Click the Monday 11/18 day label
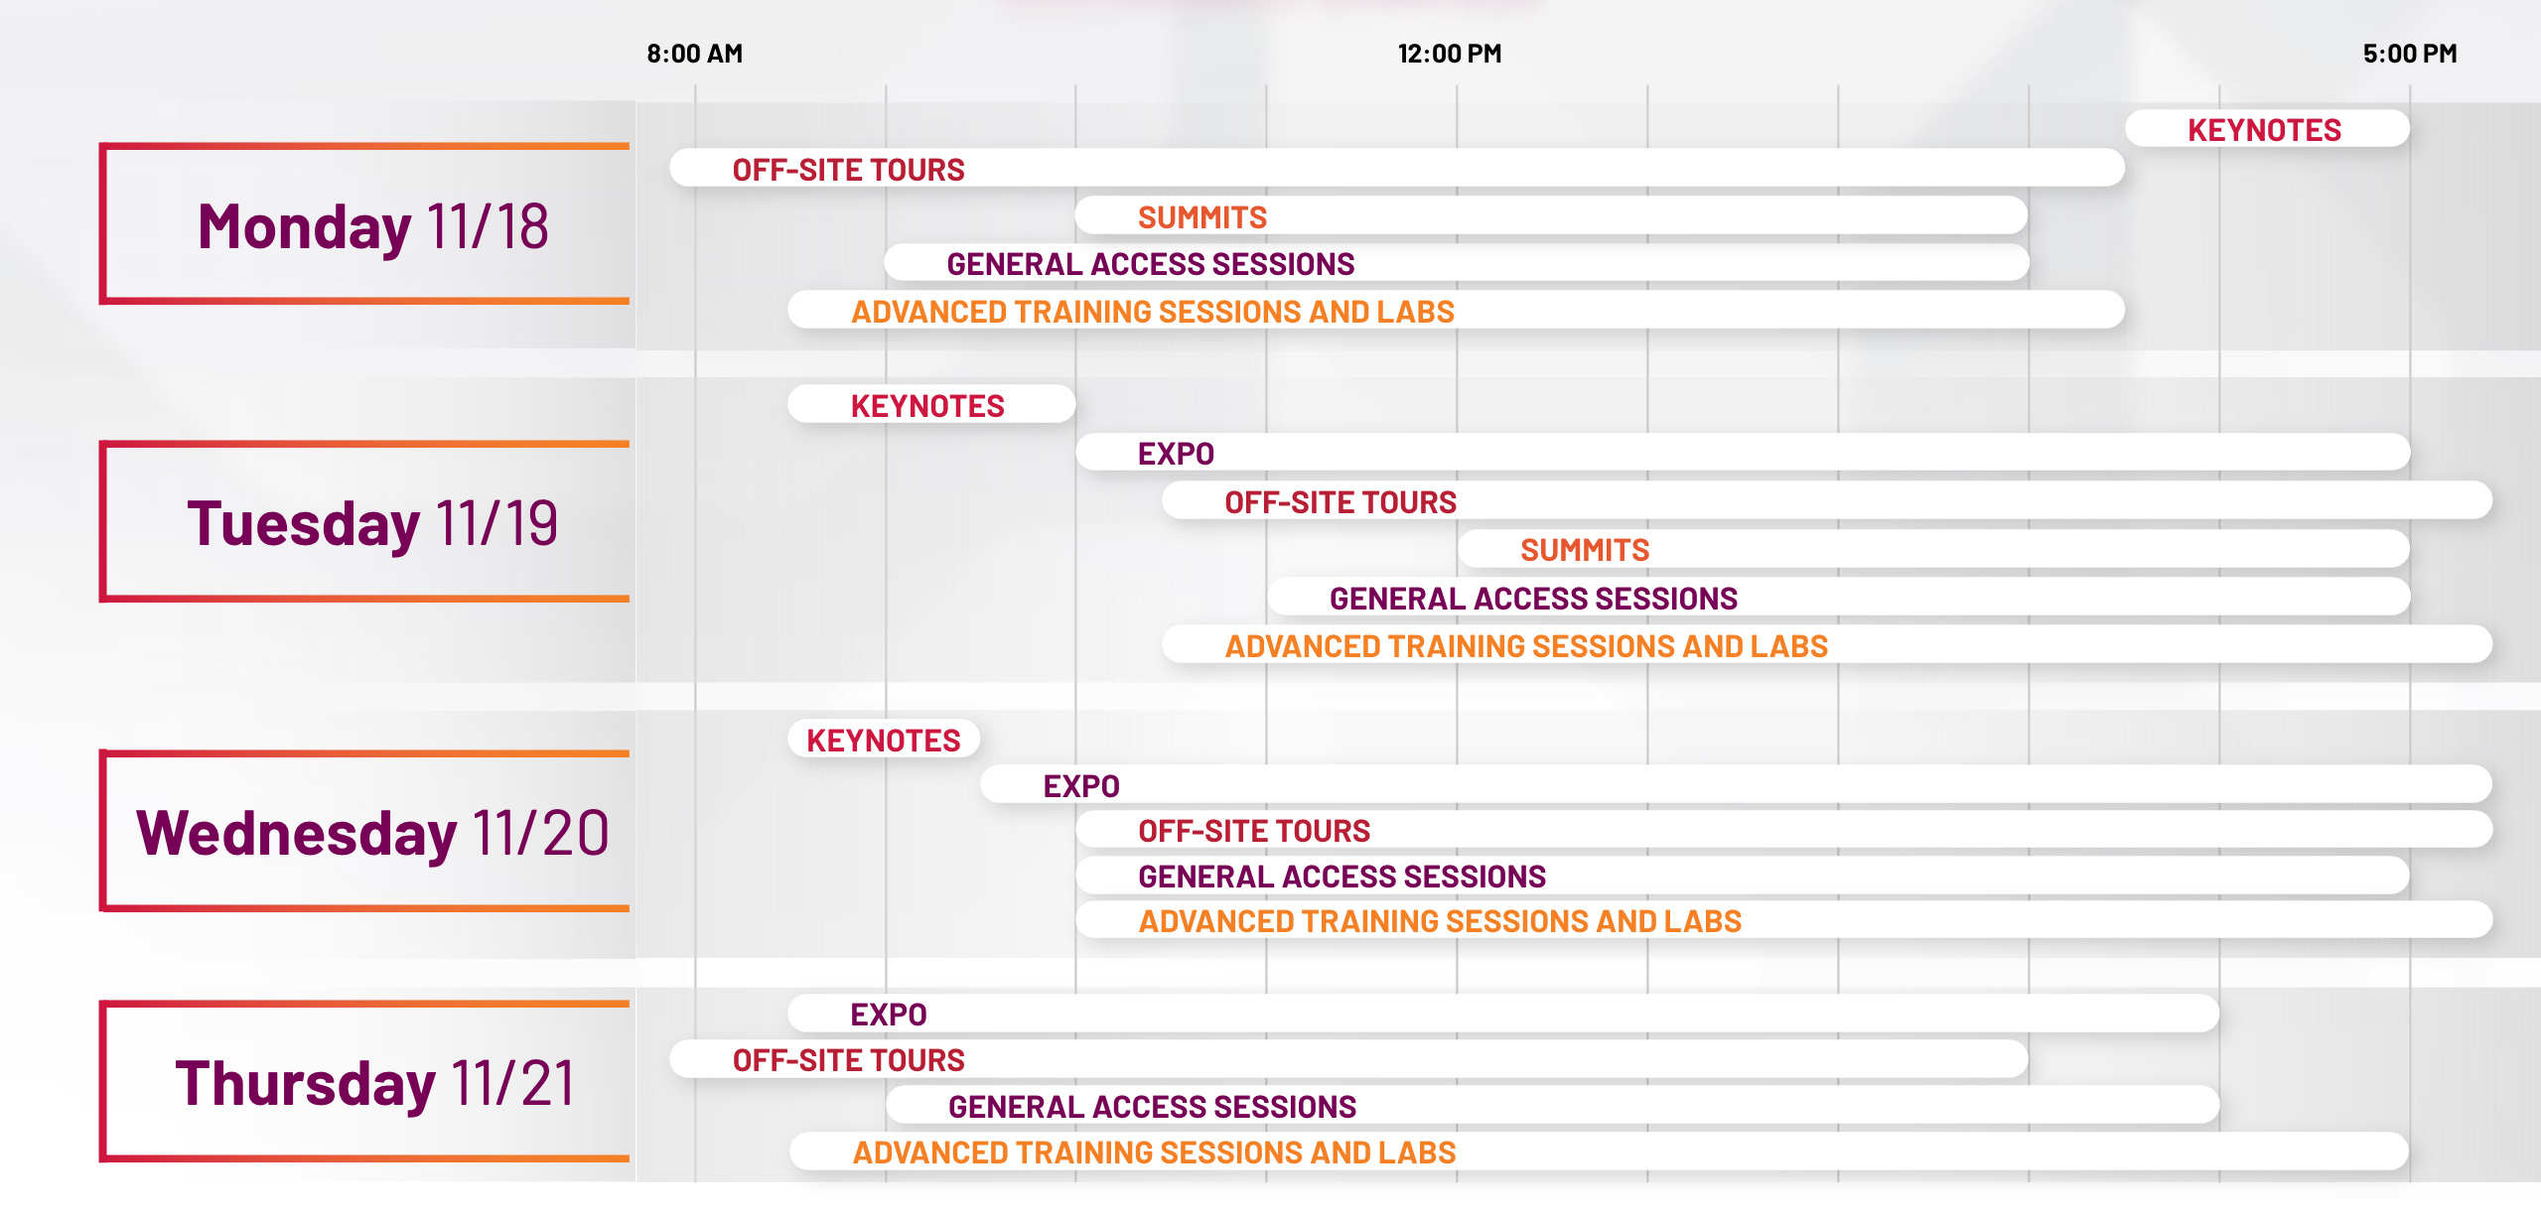 point(372,225)
